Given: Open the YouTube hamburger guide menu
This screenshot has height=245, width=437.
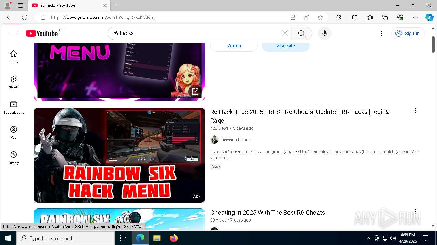Looking at the screenshot, I should [x=14, y=33].
